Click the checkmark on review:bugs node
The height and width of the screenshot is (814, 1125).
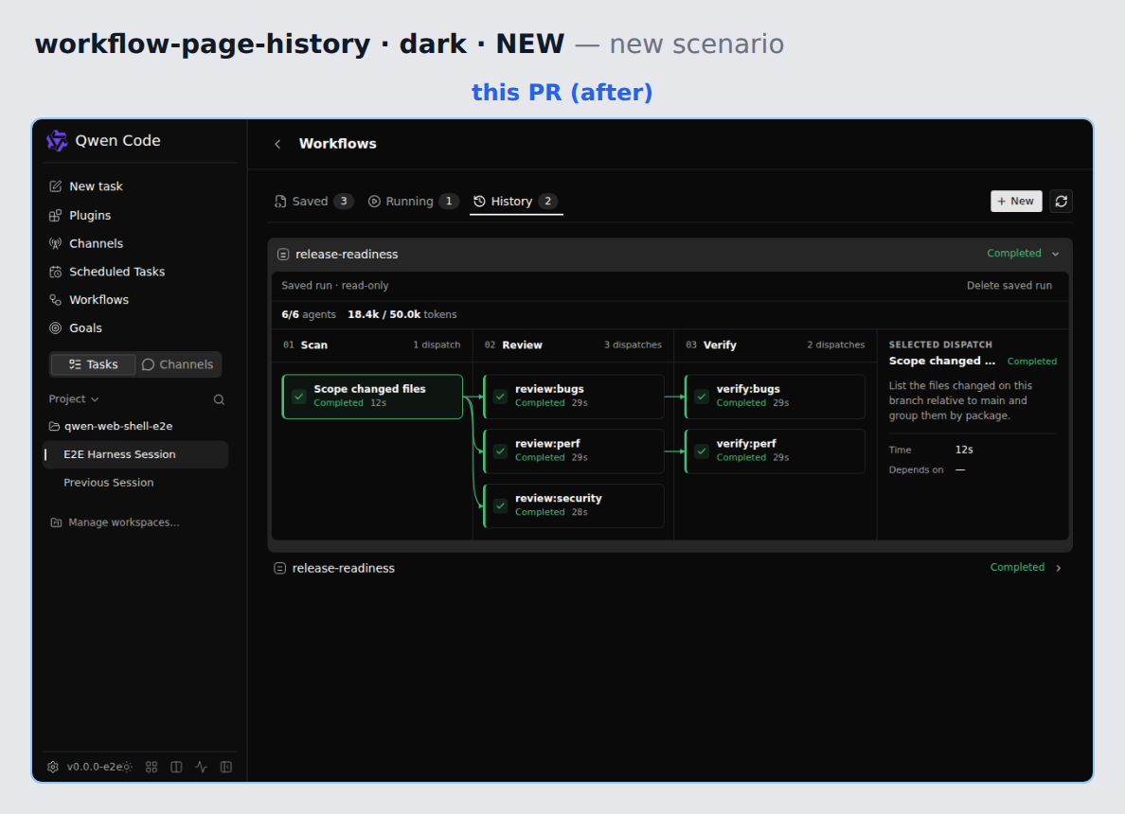[x=501, y=396]
